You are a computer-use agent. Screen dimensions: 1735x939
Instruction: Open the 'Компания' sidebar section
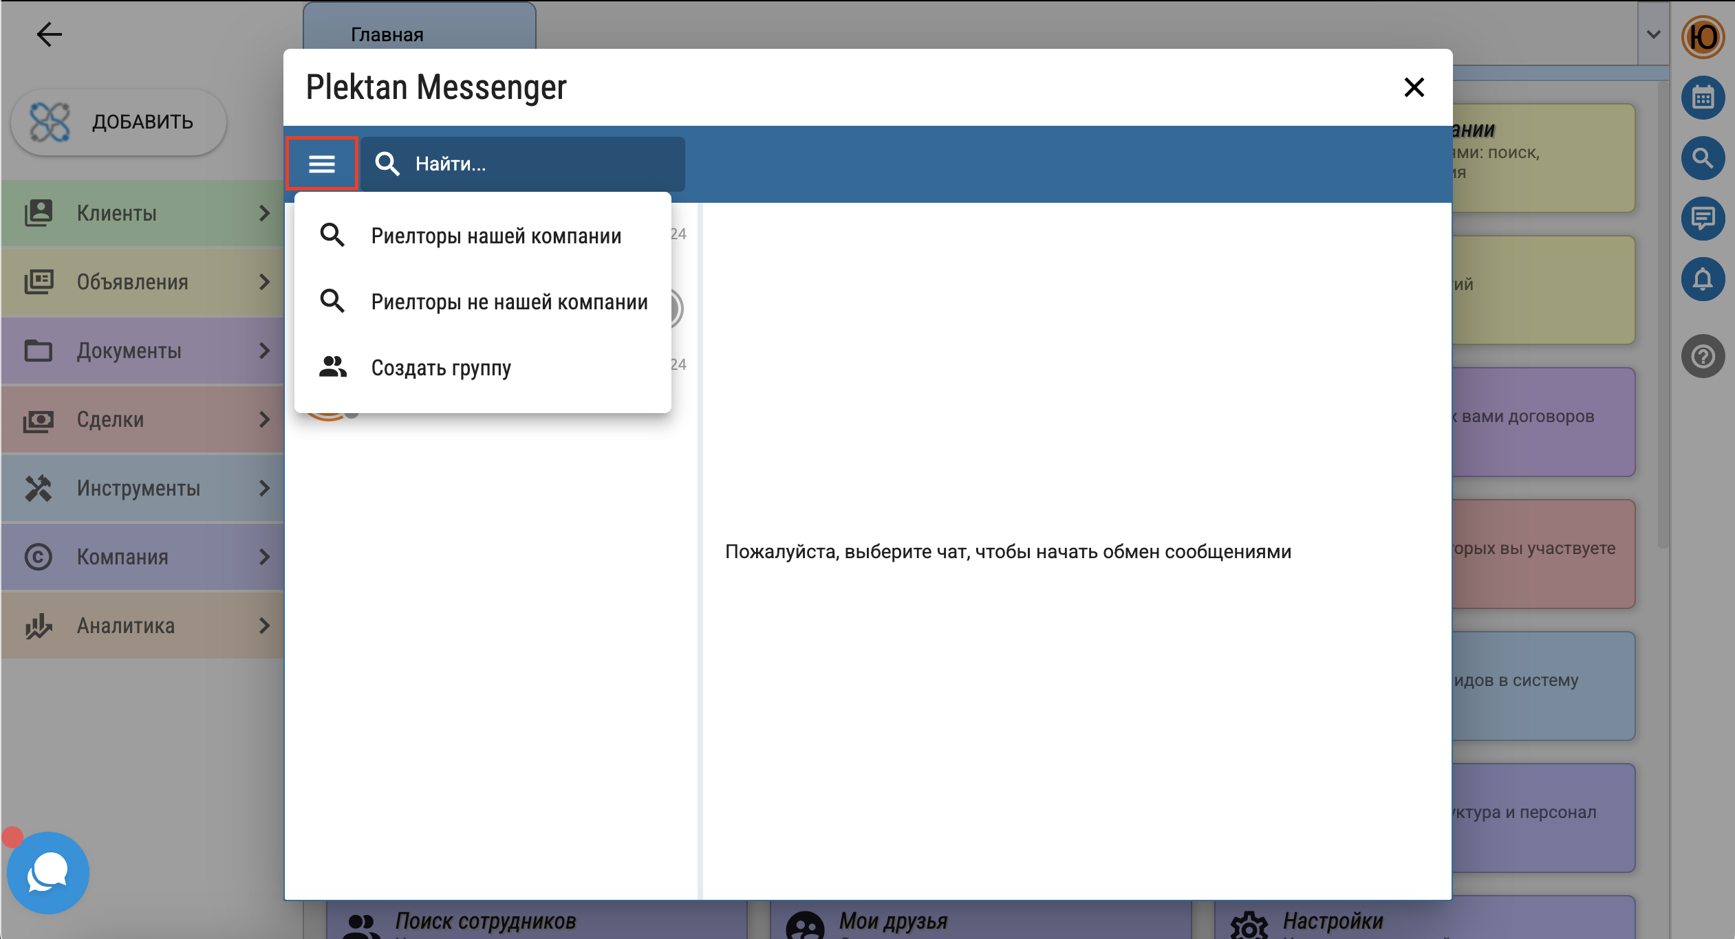point(142,557)
